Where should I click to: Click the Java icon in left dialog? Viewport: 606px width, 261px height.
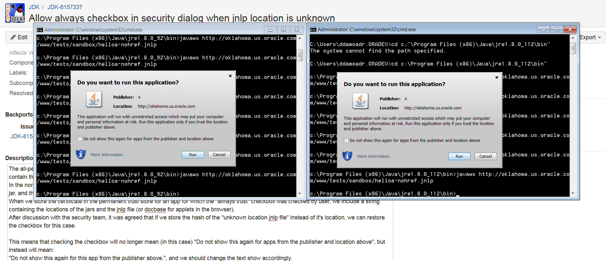point(94,99)
